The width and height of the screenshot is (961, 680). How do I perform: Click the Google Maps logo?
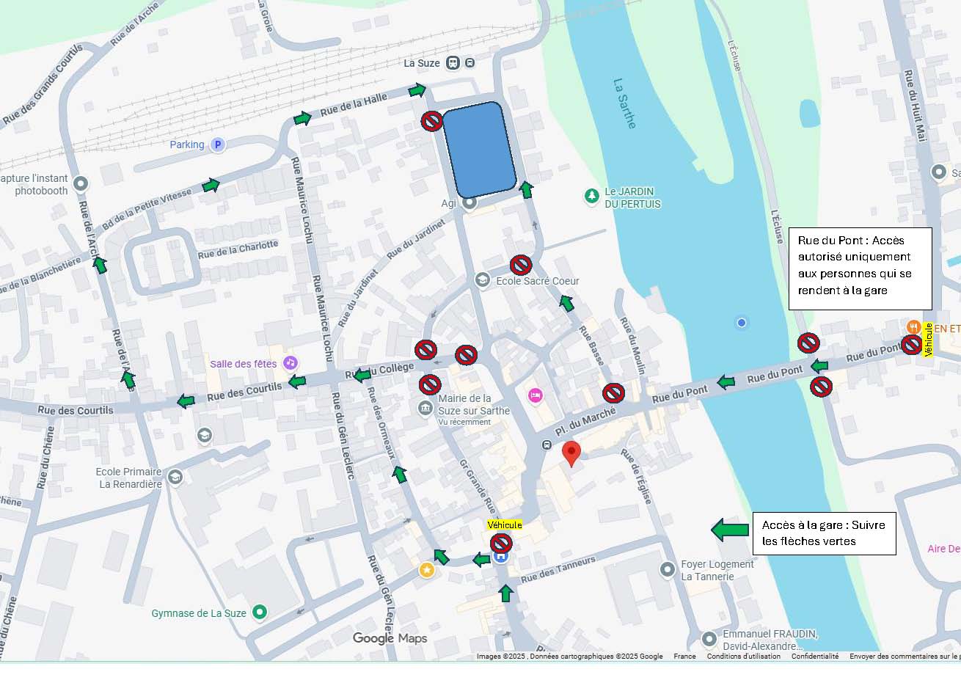pyautogui.click(x=390, y=638)
